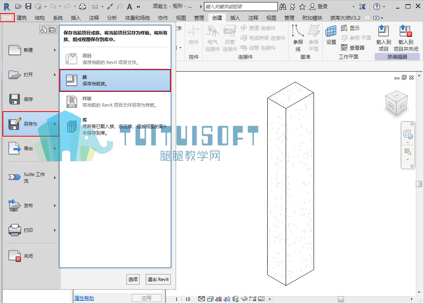Image resolution: width=424 pixels, height=304 pixels.
Task: Click the Print icon in quick access toolbar
Action: (x=83, y=7)
